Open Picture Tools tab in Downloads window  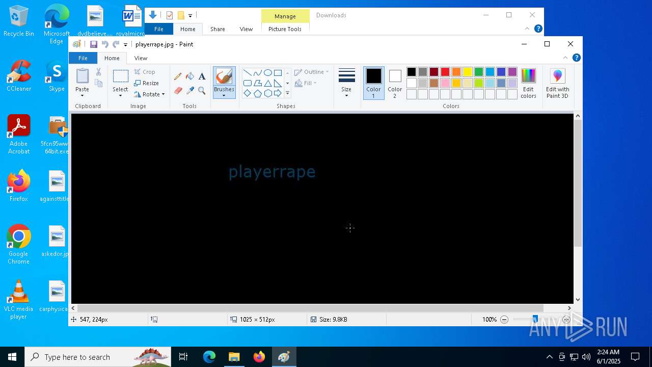(x=285, y=29)
